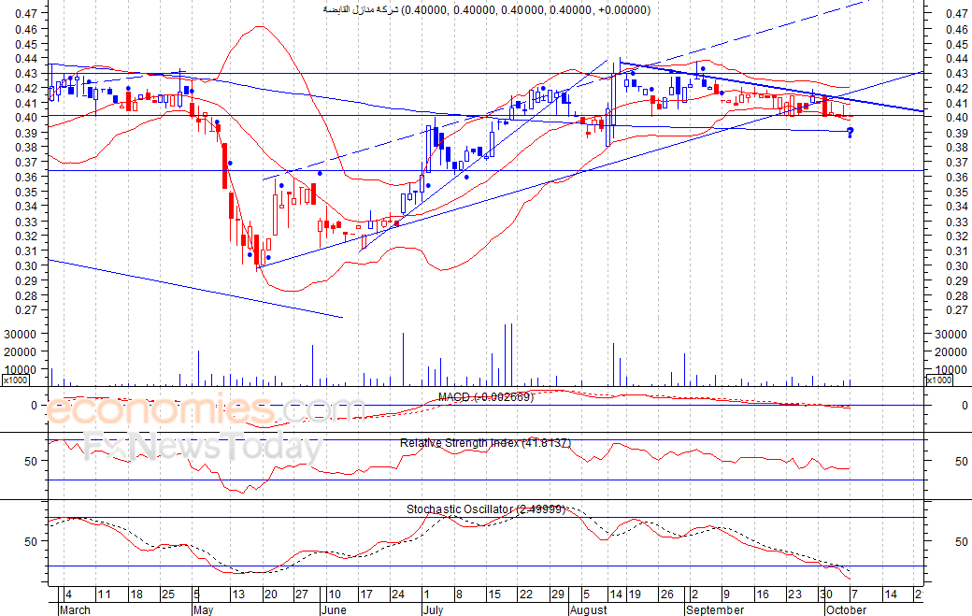Click the September month label on time axis
The image size is (972, 616).
point(715,609)
